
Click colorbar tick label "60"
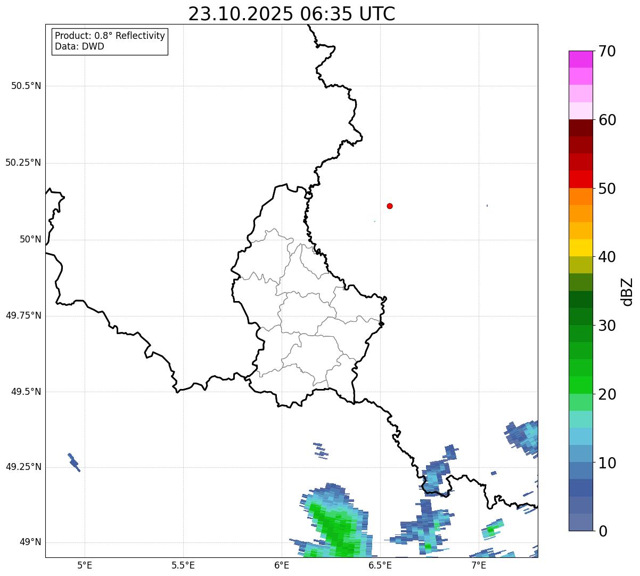pos(607,120)
